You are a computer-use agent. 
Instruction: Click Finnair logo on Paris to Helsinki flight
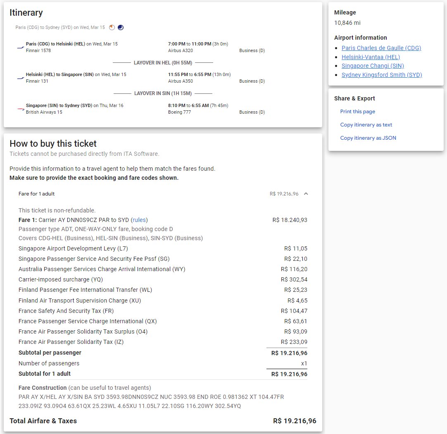20,48
